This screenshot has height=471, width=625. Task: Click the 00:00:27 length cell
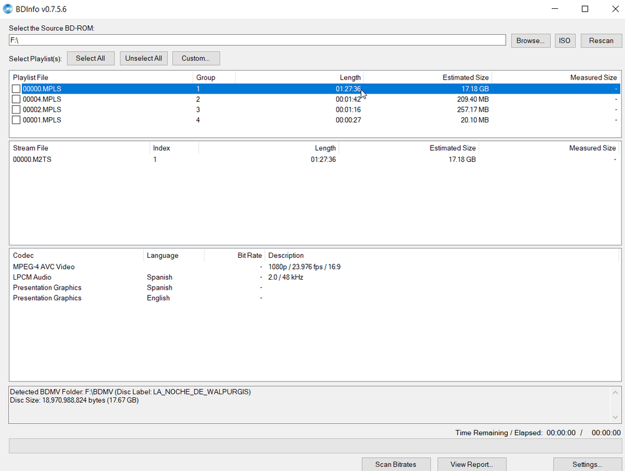348,120
